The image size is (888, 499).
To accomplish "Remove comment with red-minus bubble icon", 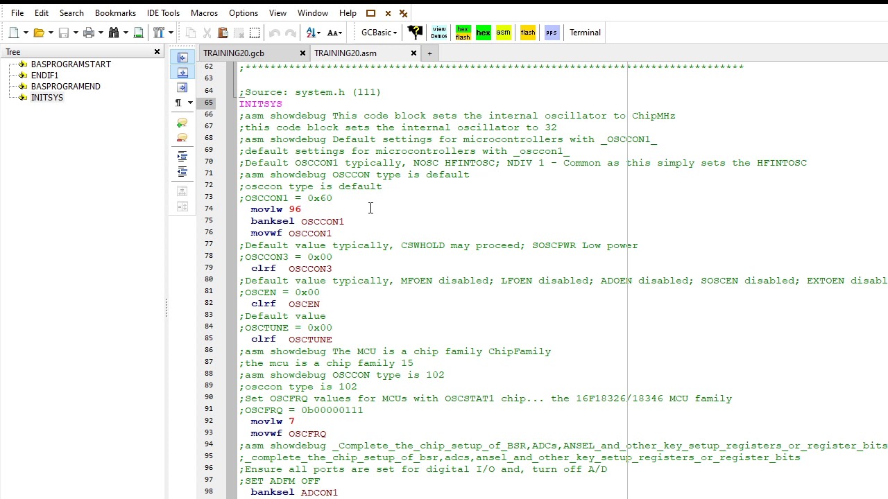I will tap(182, 138).
